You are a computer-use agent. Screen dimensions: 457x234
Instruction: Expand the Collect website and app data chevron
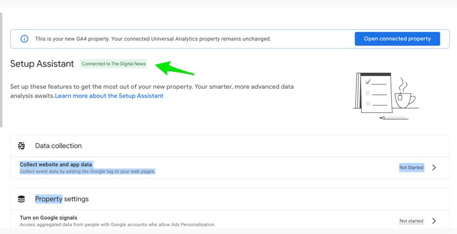(434, 167)
